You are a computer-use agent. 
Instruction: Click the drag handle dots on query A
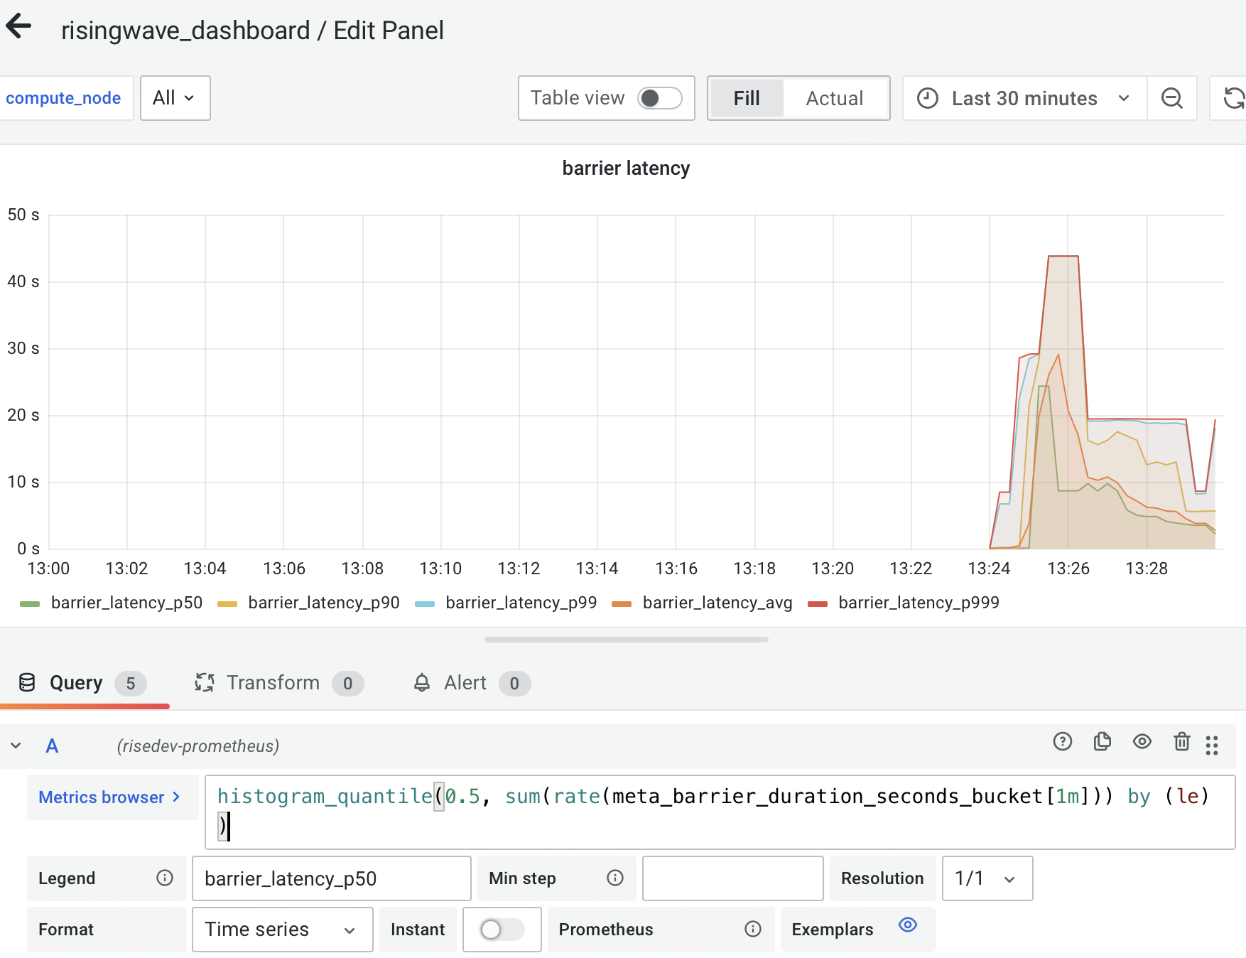coord(1212,745)
